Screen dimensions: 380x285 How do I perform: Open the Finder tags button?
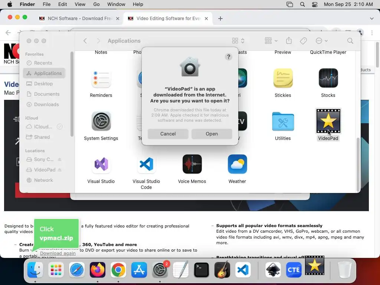point(303,41)
